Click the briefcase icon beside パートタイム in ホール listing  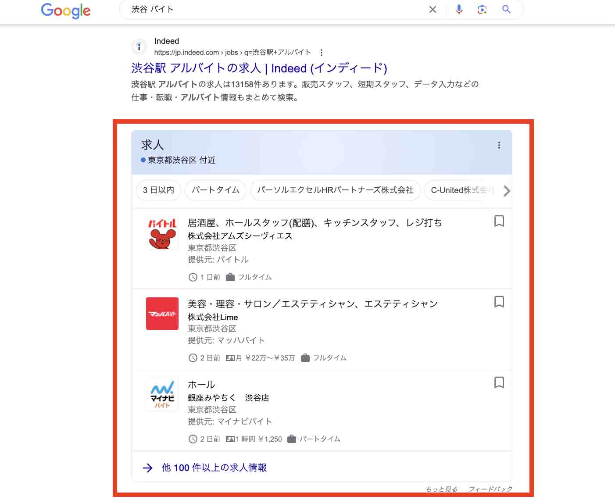coord(291,439)
